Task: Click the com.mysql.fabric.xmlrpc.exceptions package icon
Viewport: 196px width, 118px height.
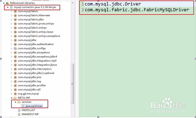Action: click(15, 36)
